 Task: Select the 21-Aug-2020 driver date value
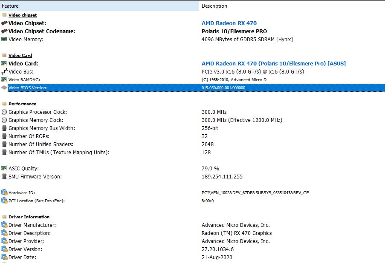click(x=217, y=257)
